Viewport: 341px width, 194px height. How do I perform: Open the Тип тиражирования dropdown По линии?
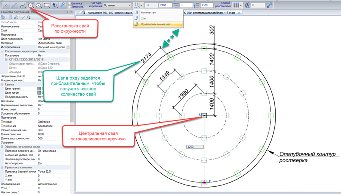click(117, 5)
